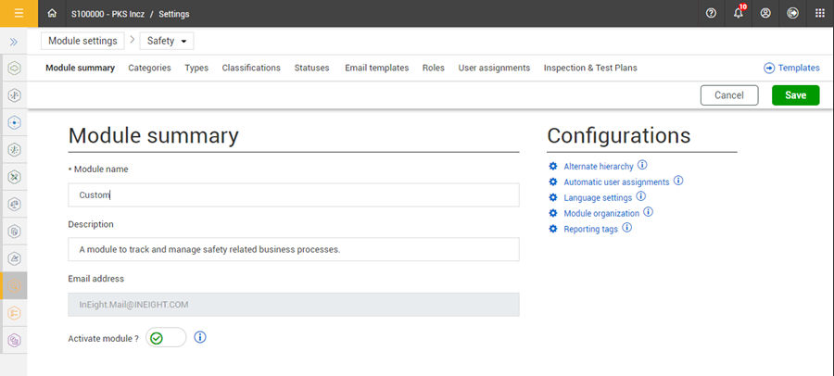
Task: Open the Email templates tab
Action: [x=376, y=68]
